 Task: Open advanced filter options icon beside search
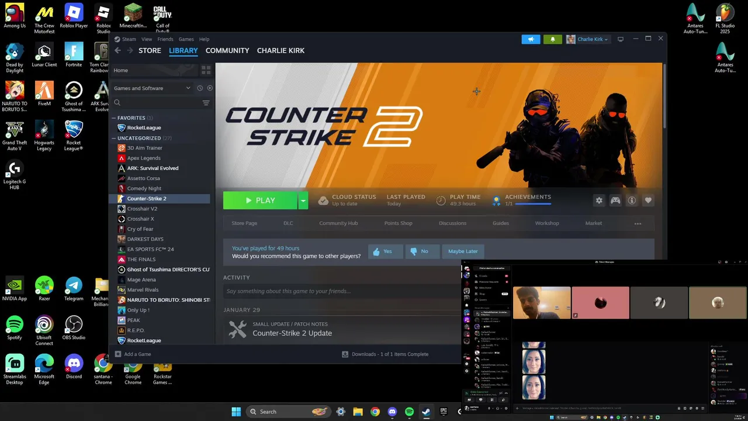[x=206, y=103]
